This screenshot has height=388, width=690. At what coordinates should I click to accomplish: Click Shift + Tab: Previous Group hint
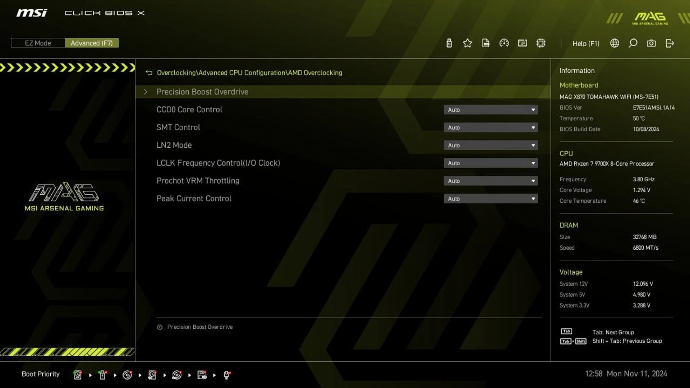pos(627,341)
